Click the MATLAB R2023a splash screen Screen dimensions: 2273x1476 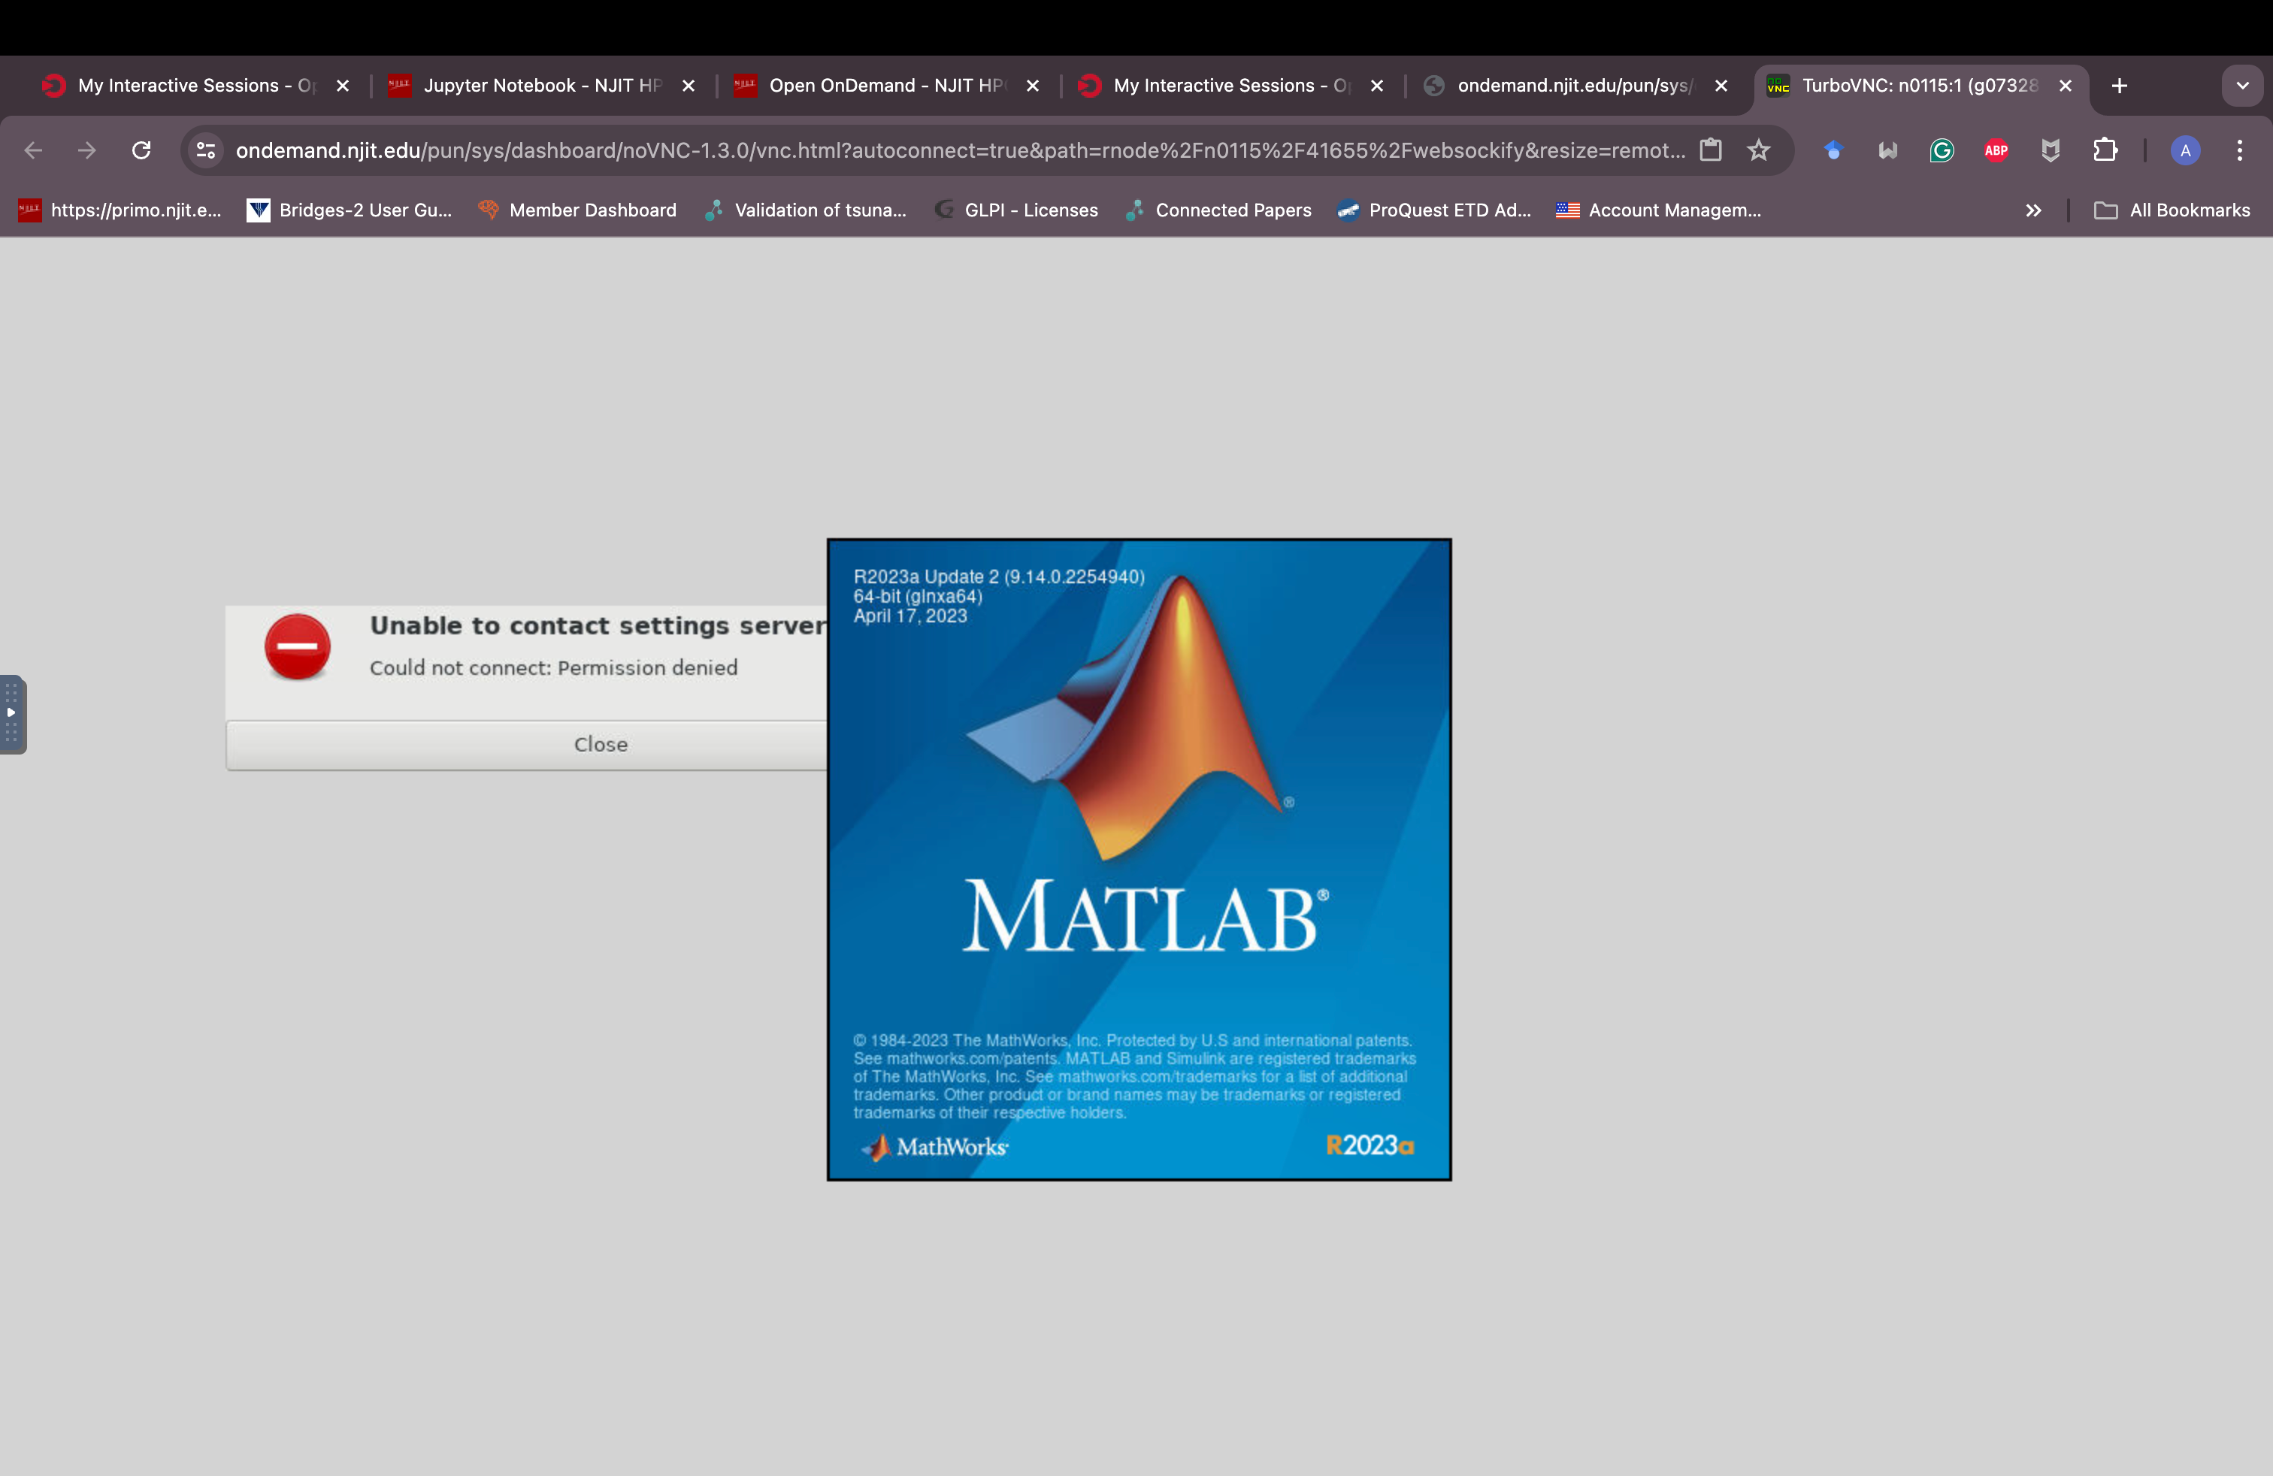tap(1139, 859)
